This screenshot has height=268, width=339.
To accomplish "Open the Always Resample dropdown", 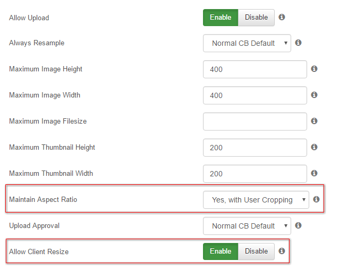I will pos(247,43).
